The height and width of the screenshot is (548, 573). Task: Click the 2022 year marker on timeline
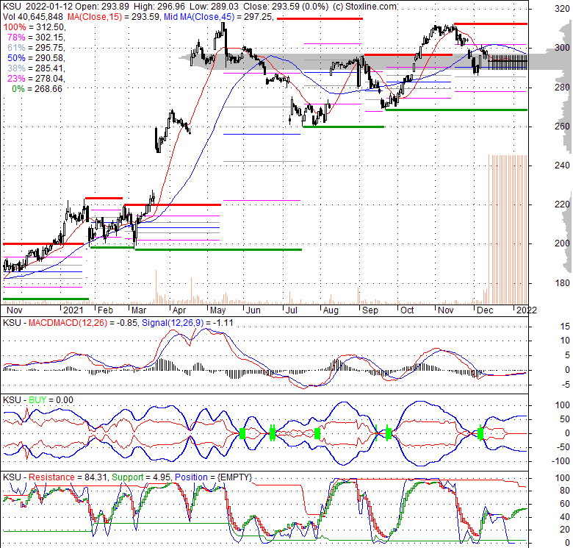(x=527, y=310)
